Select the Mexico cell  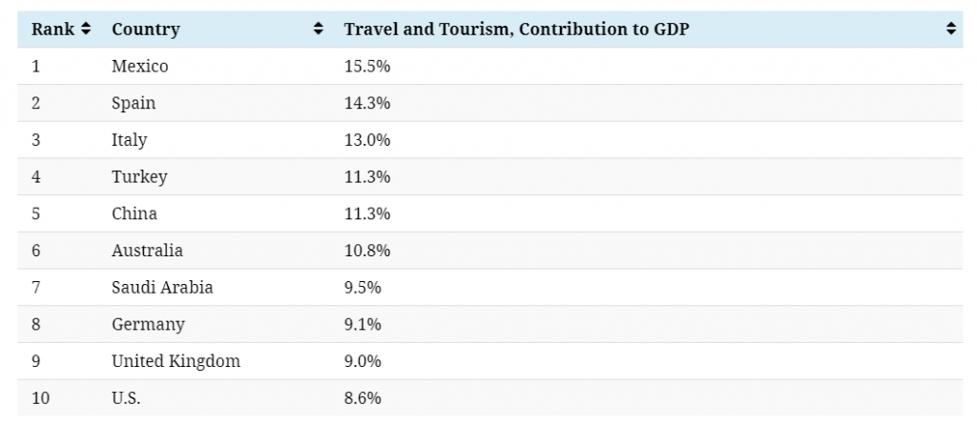point(140,66)
